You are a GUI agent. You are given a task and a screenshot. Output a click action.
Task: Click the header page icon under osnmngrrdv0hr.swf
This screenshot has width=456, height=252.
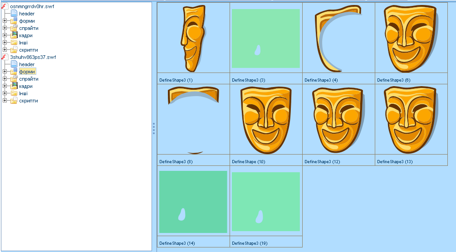(14, 13)
